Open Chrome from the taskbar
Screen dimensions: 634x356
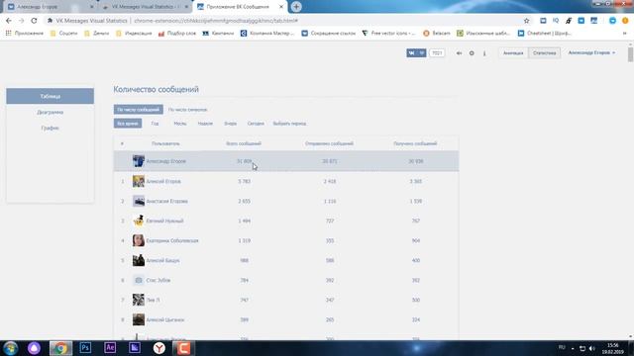[60, 348]
